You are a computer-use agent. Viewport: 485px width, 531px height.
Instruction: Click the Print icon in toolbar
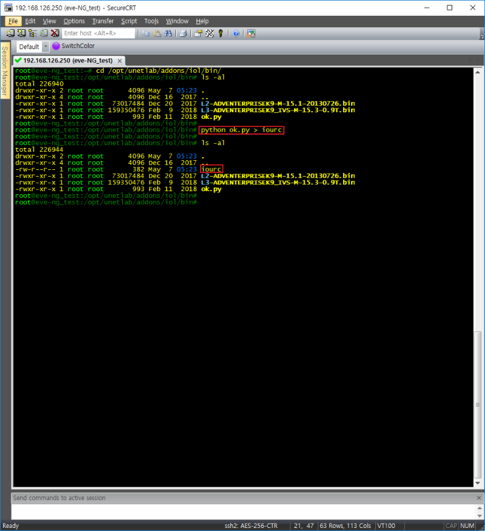(182, 33)
